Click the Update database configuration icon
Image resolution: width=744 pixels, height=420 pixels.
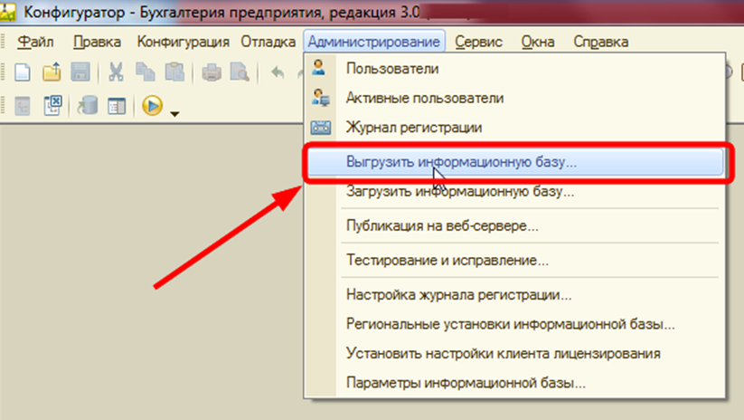pos(88,106)
